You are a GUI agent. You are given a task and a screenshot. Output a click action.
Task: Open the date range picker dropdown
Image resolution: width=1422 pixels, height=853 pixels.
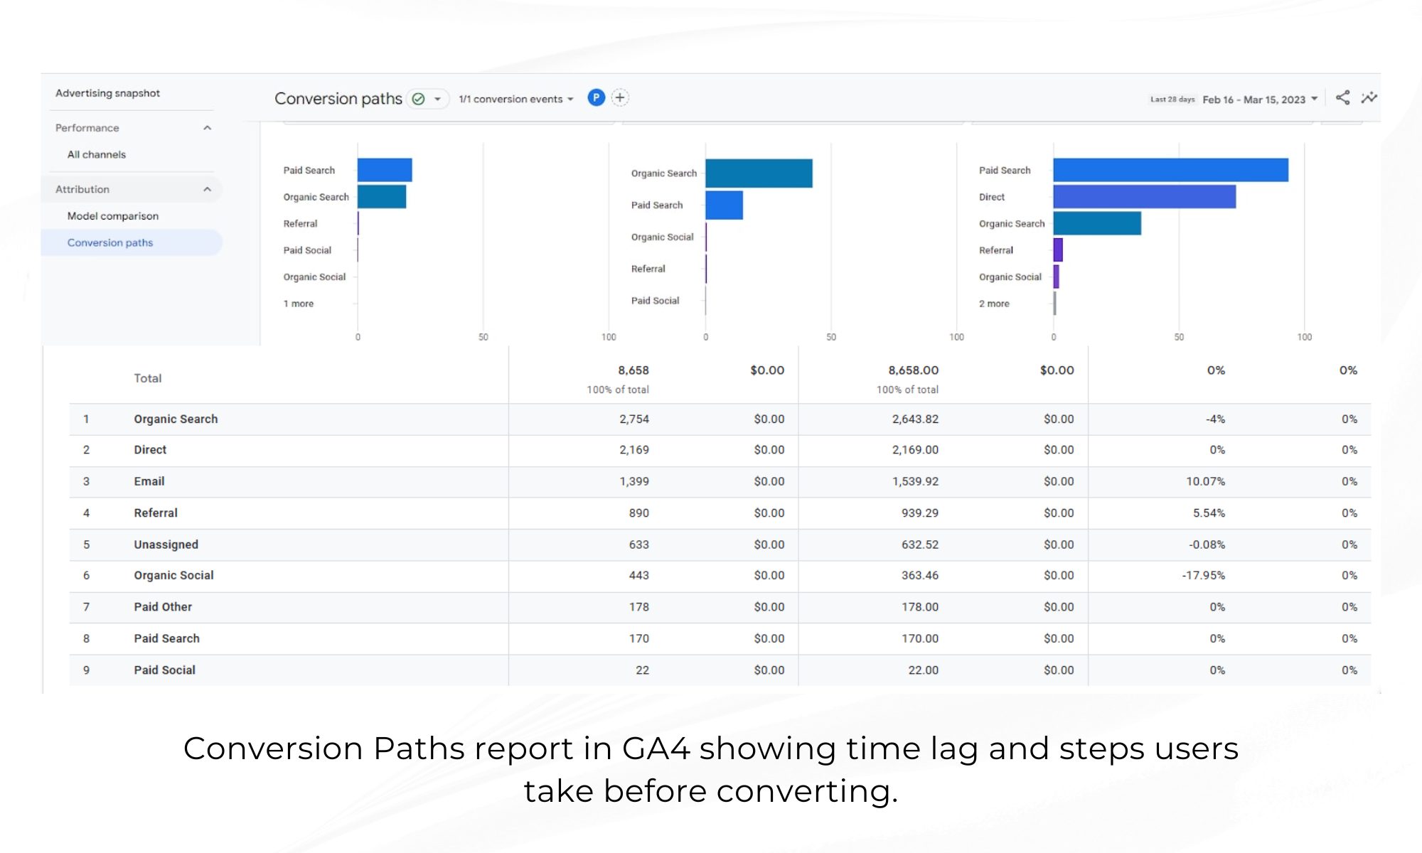coord(1259,100)
